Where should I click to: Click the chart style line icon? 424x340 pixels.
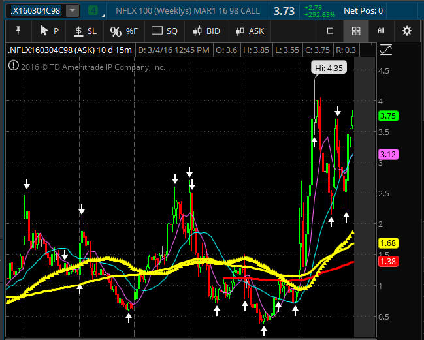pos(386,50)
